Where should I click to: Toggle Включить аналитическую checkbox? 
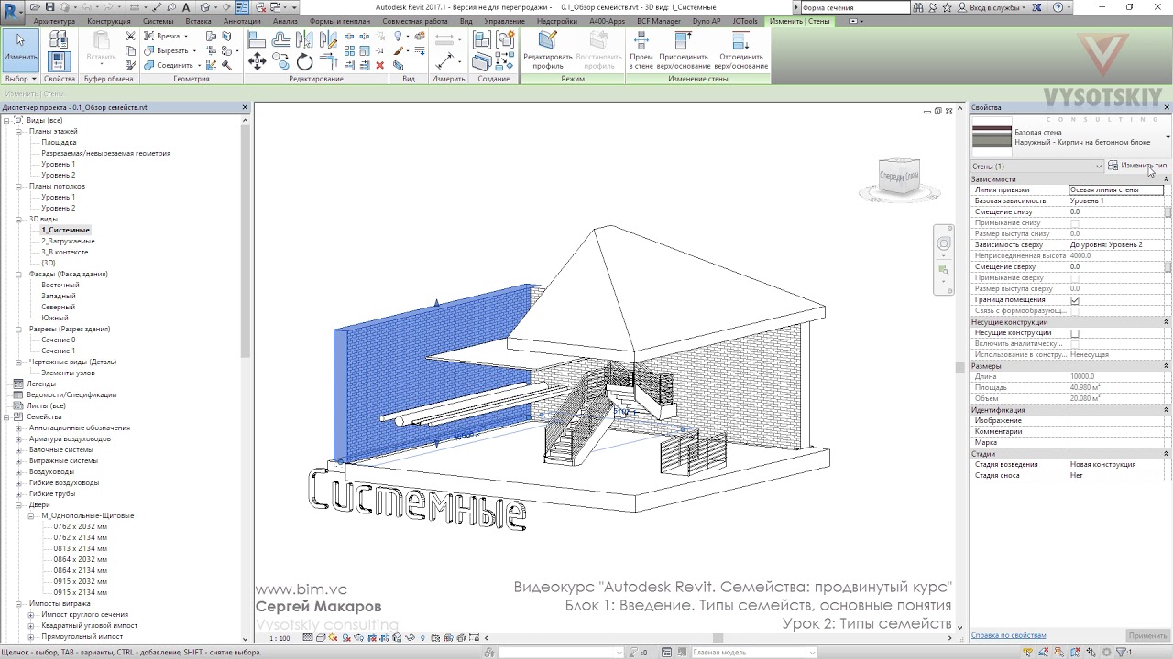point(1075,344)
